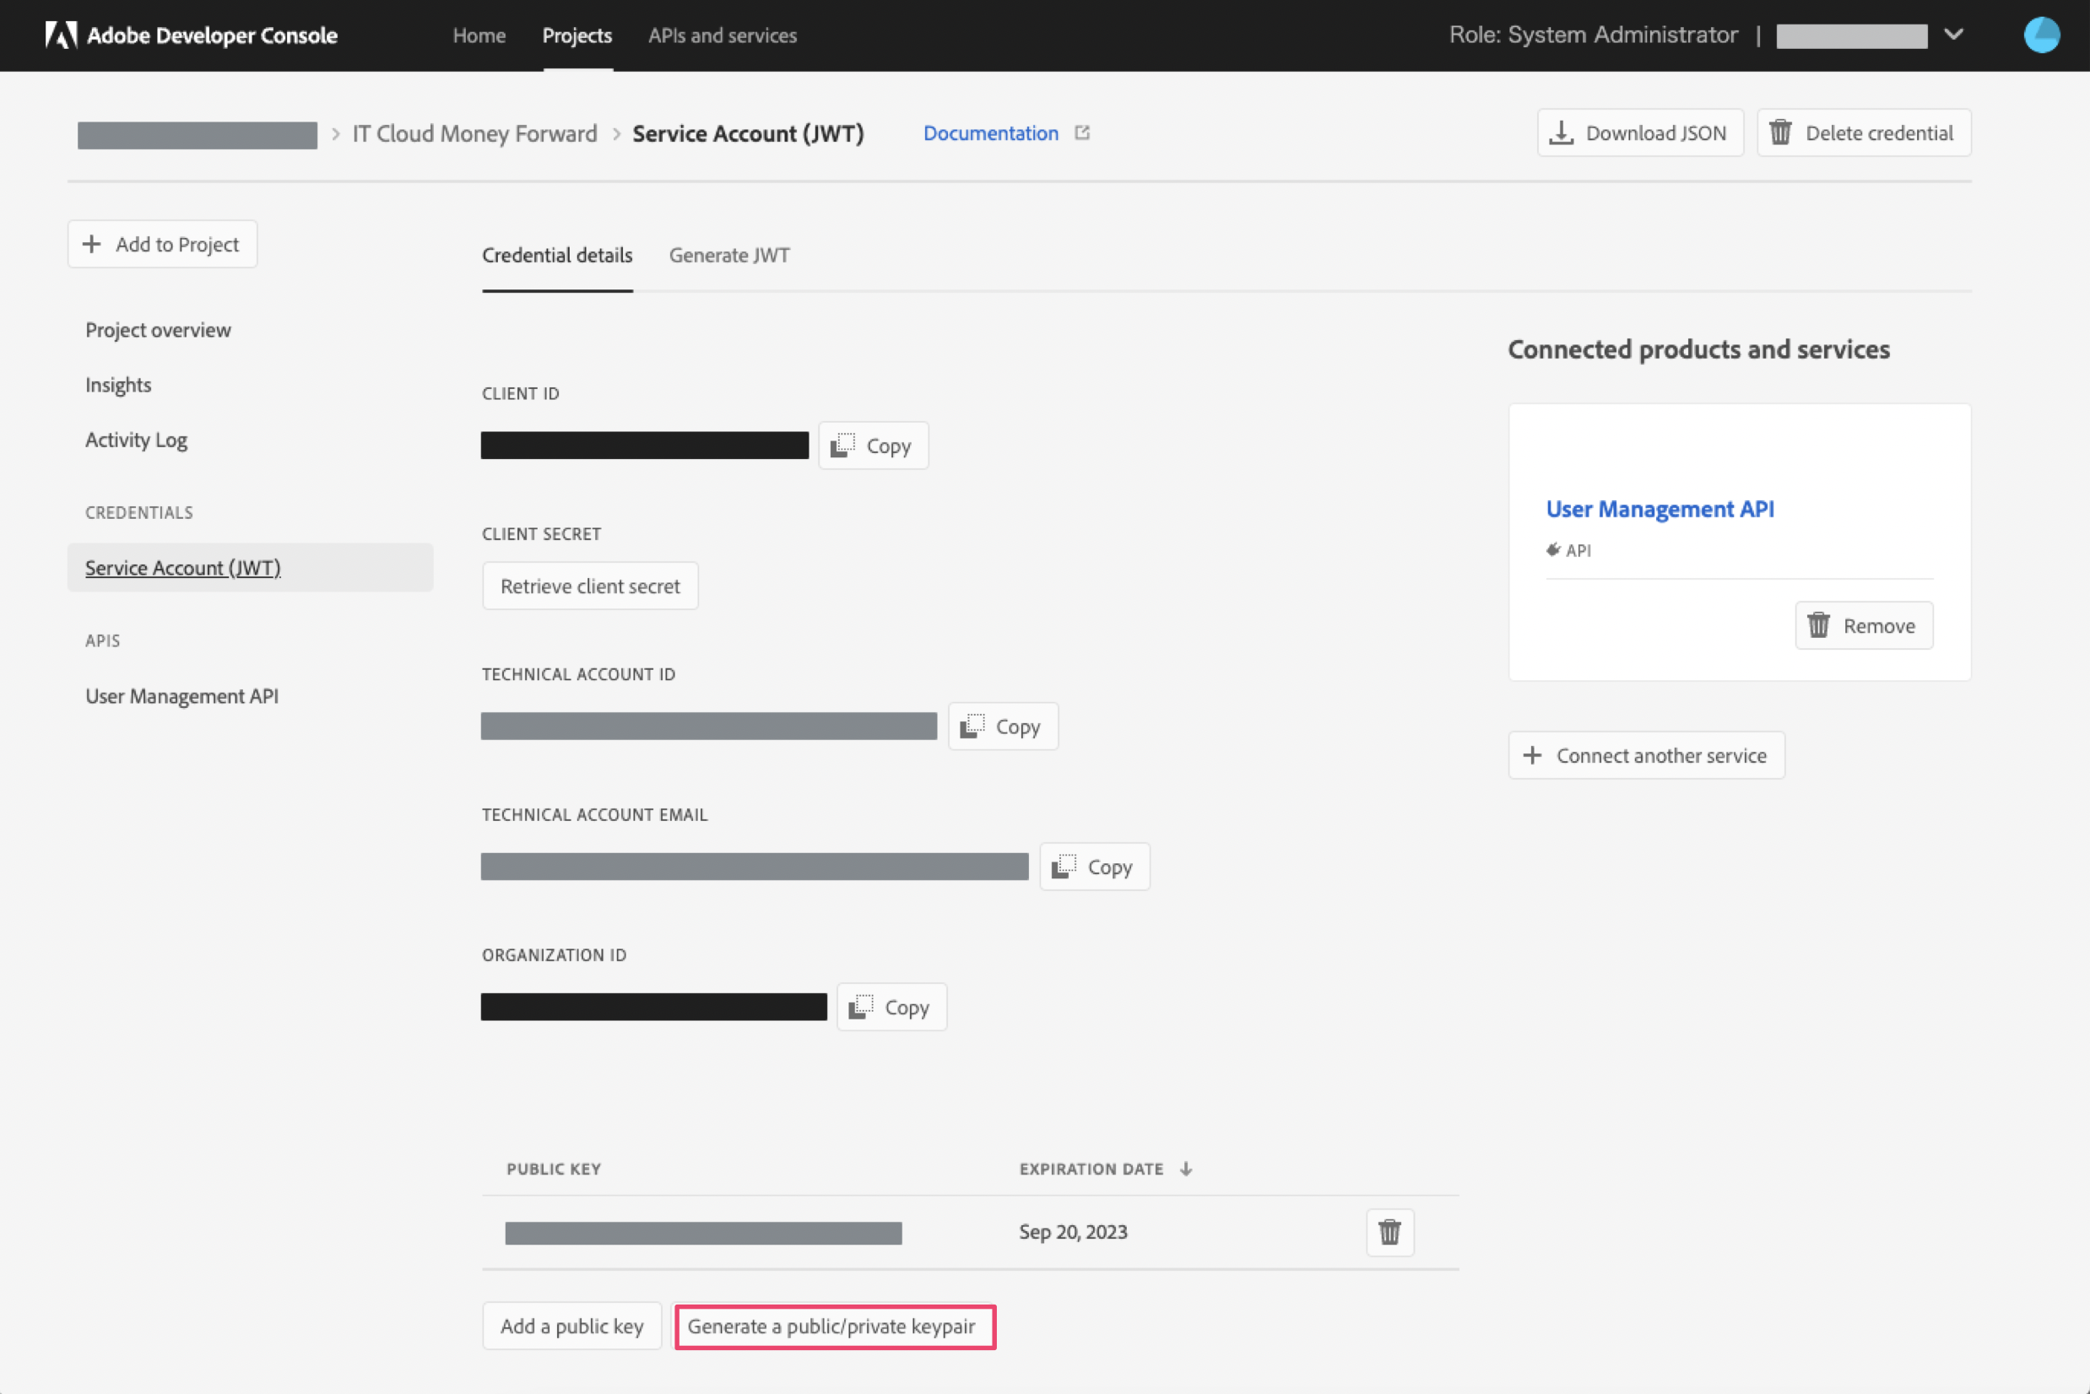Viewport: 2090px width, 1394px height.
Task: Click the redacted Organization ID value
Action: 653,1008
